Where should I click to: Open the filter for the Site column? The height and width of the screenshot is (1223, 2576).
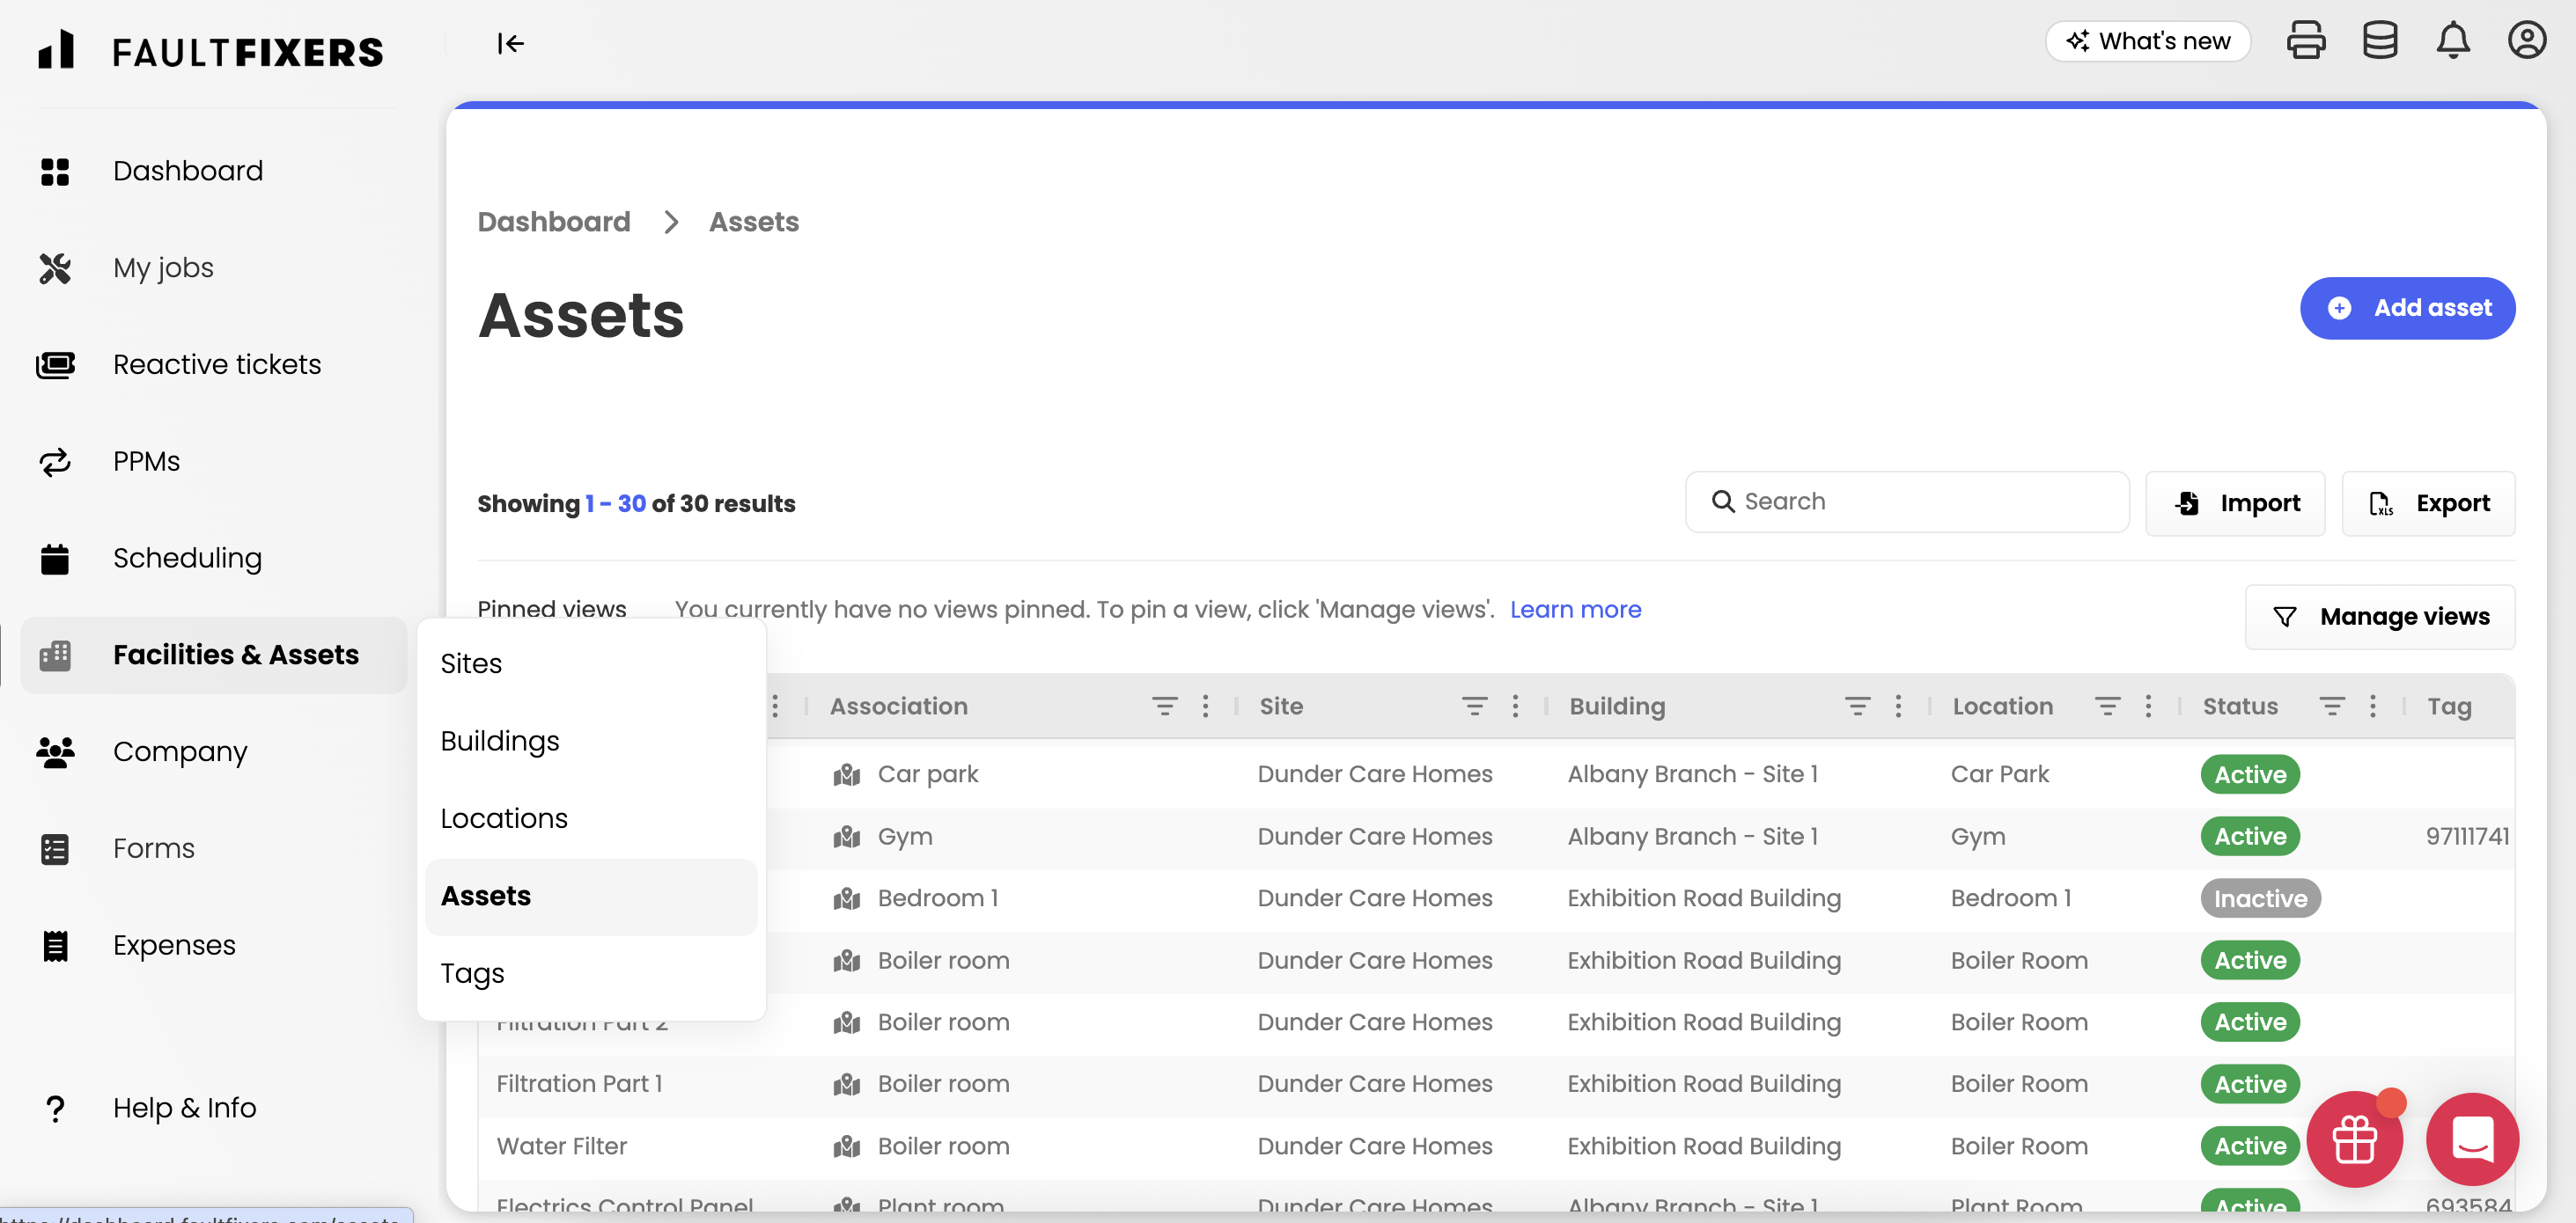pyautogui.click(x=1473, y=706)
